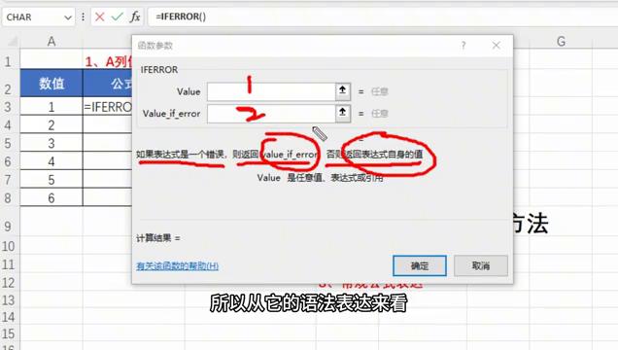
Task: Select the 数值 header cell
Action: click(51, 84)
